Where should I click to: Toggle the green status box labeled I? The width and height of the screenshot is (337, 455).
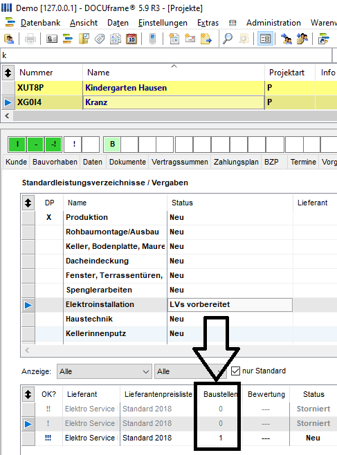[x=17, y=145]
